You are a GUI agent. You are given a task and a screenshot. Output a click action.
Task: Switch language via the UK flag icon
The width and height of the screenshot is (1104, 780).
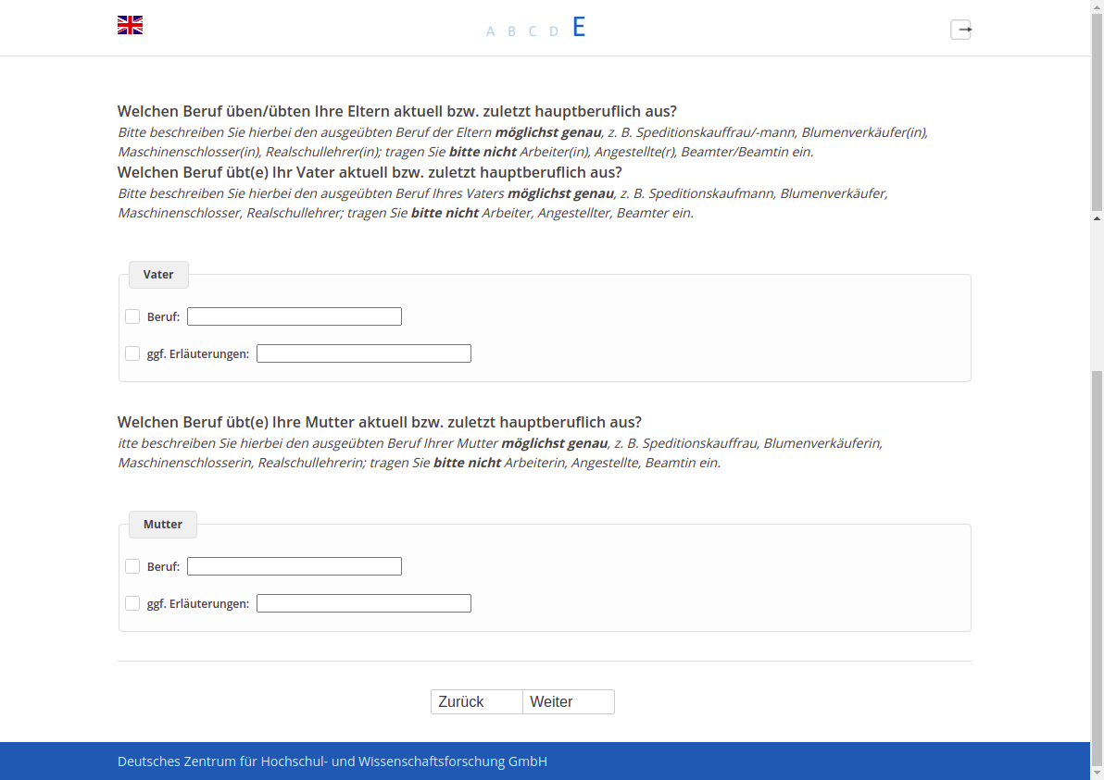[x=131, y=25]
